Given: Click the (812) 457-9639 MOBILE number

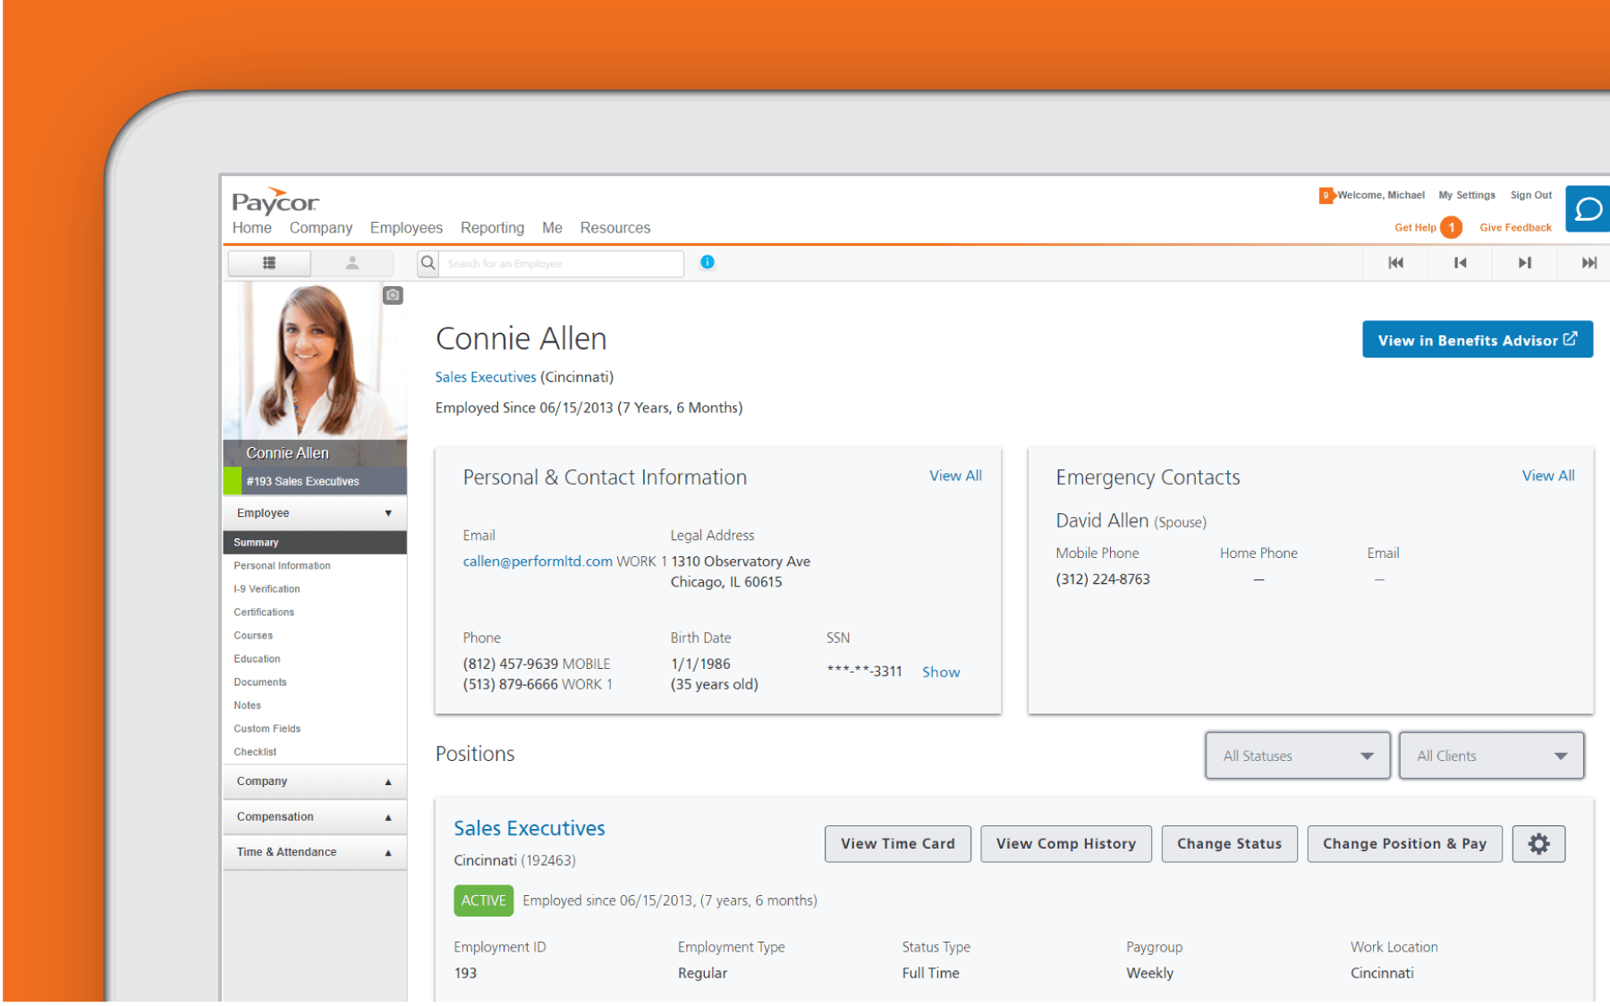Looking at the screenshot, I should [x=537, y=664].
